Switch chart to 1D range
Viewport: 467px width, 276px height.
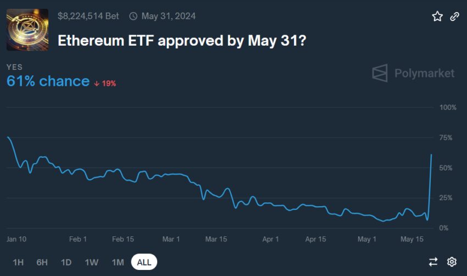click(66, 262)
